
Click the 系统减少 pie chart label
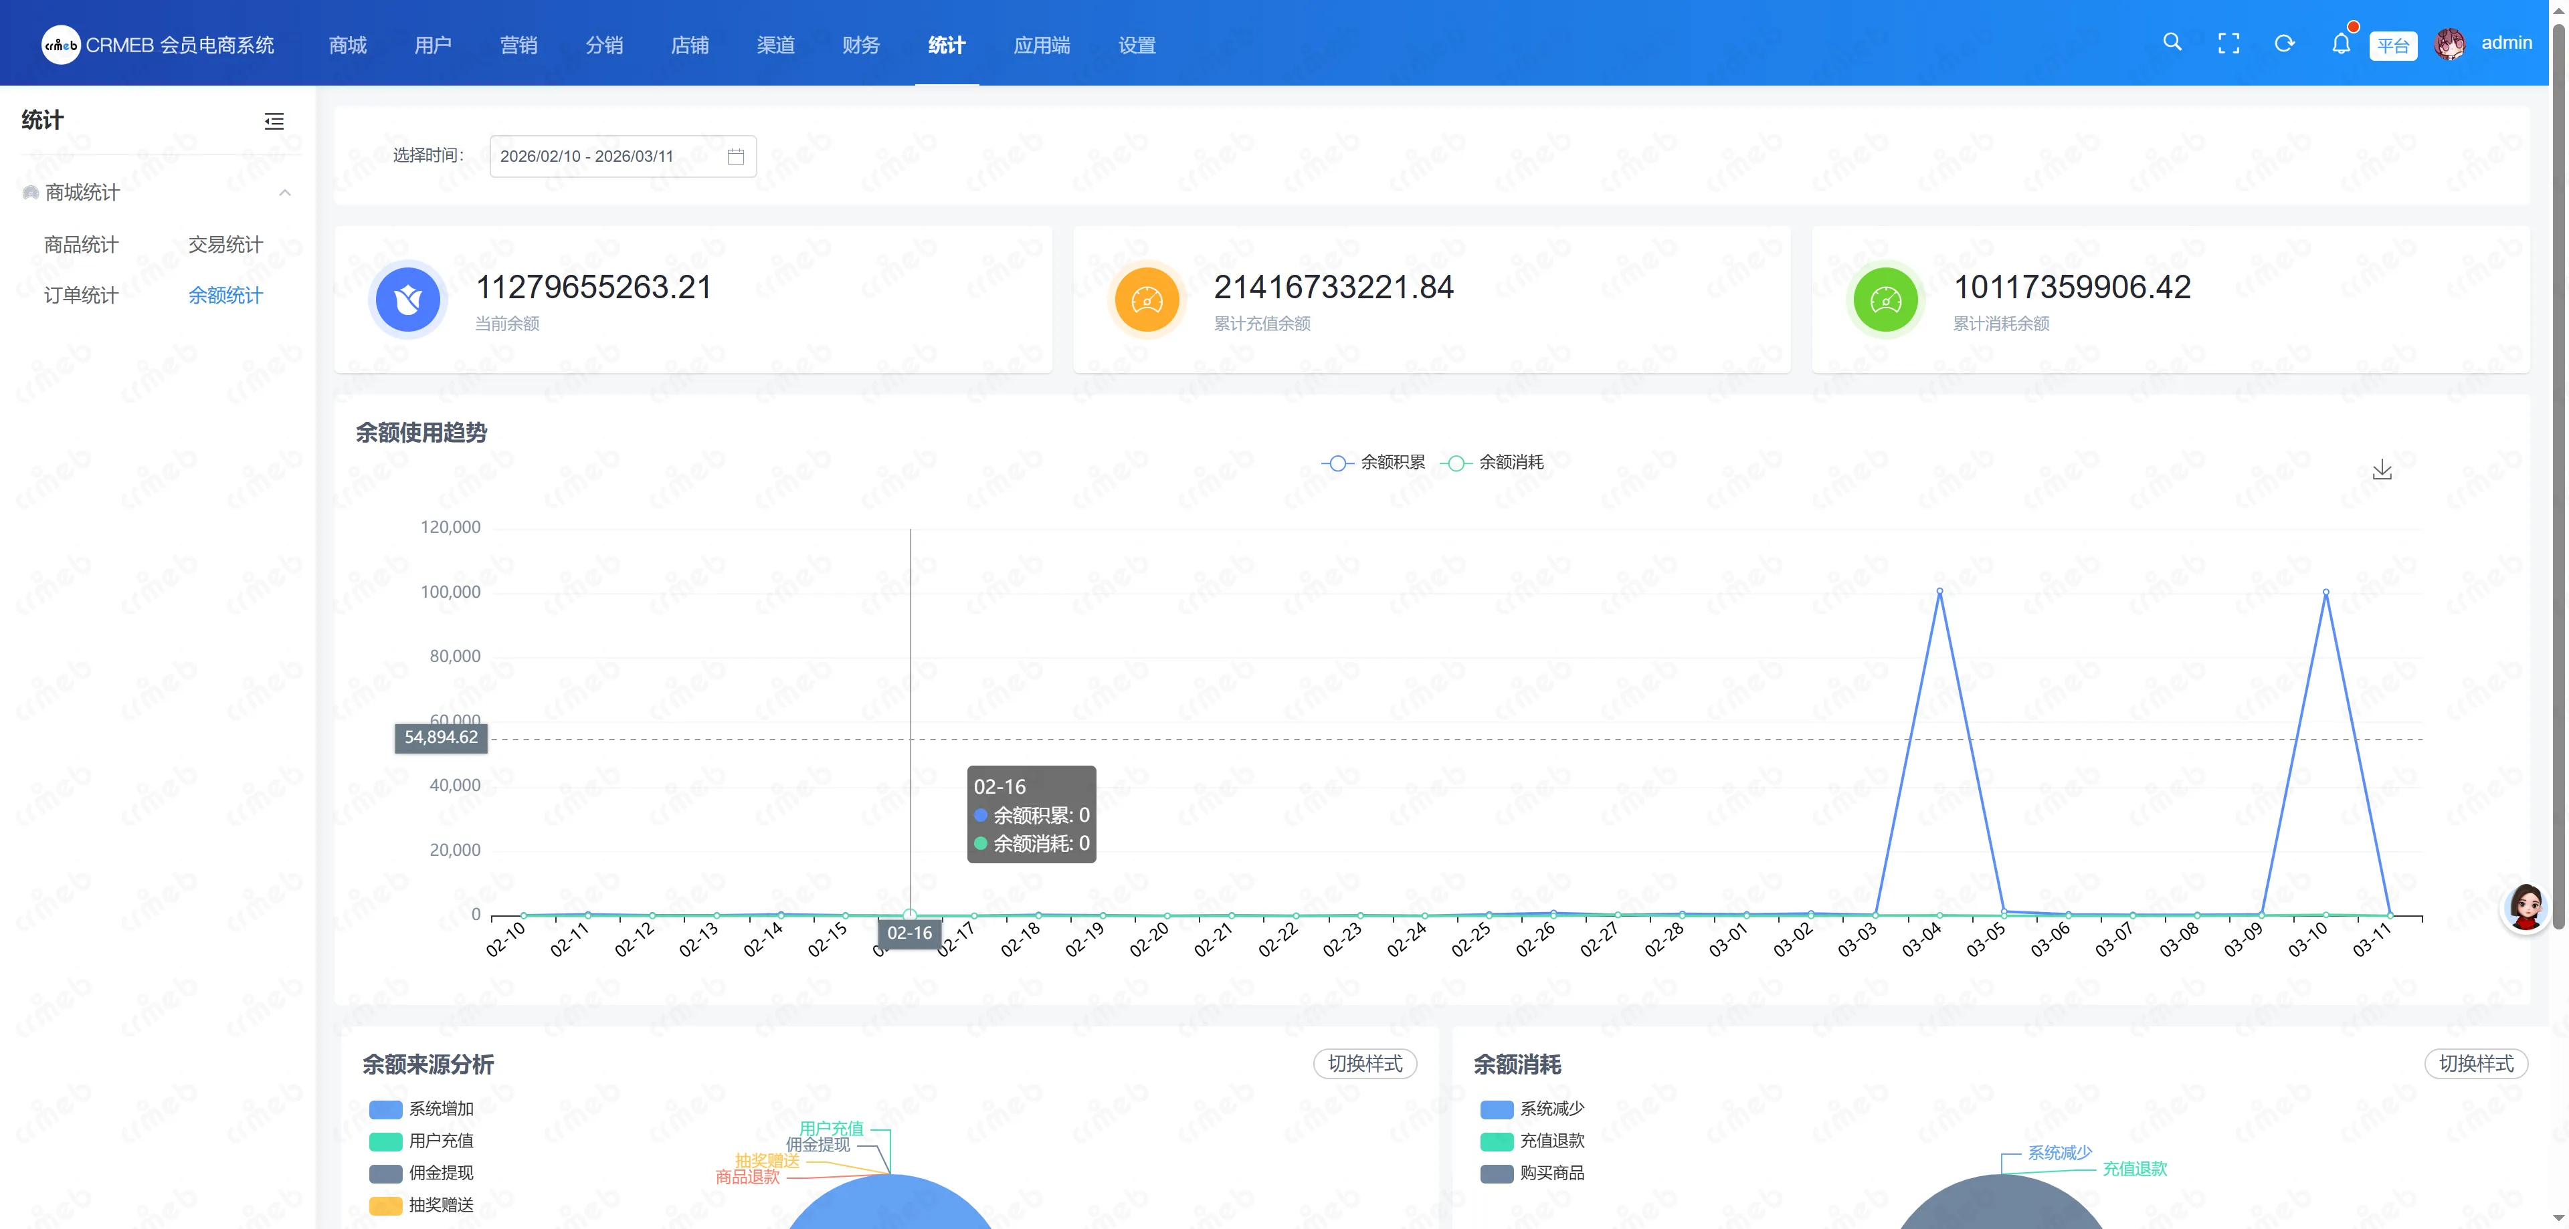(x=2061, y=1153)
